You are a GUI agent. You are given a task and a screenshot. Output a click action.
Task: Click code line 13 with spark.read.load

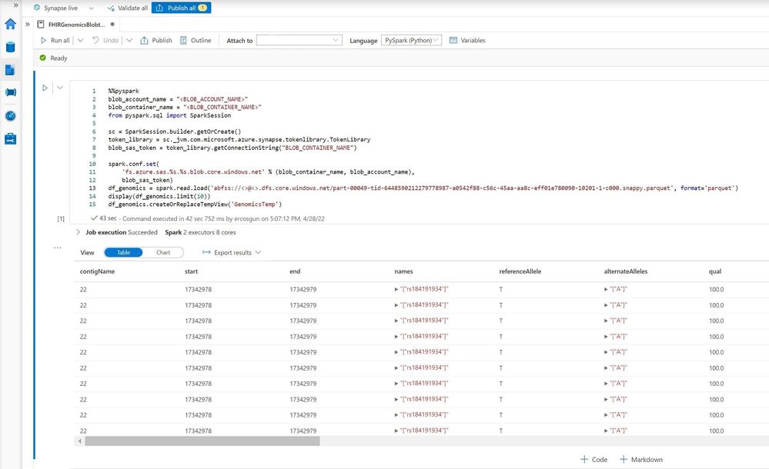coord(423,188)
